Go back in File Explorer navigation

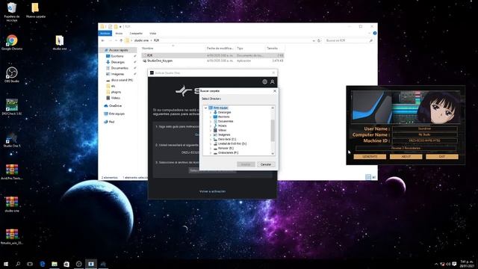[103, 40]
